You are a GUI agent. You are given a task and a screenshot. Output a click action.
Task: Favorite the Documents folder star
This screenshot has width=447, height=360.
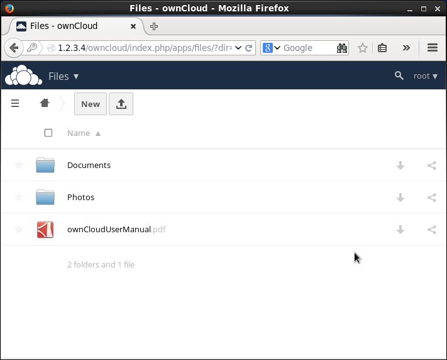(19, 165)
